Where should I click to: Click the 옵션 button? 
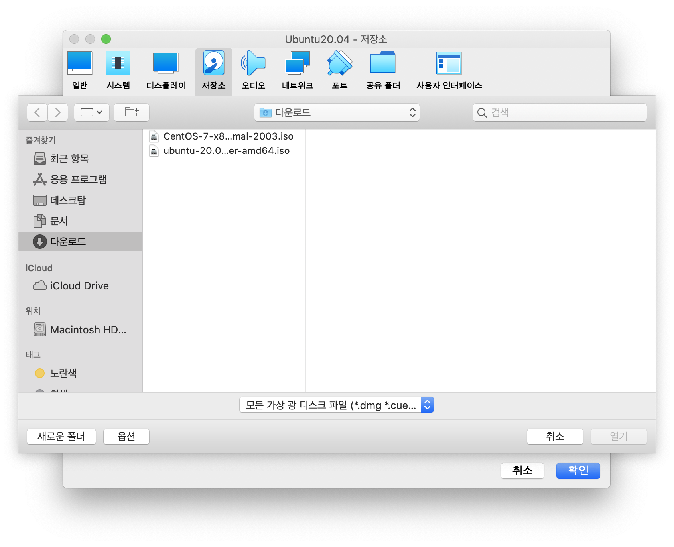[x=126, y=437]
